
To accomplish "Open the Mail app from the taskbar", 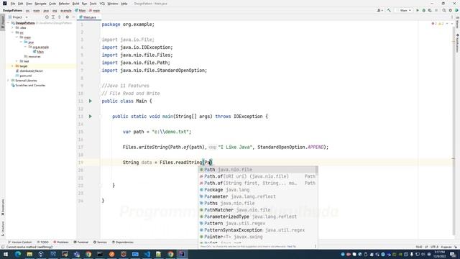I will point(135,254).
